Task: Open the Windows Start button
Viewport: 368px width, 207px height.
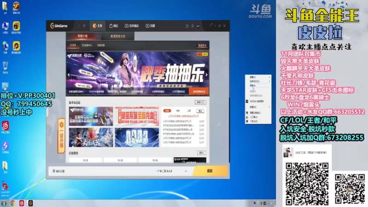Action: point(4,203)
